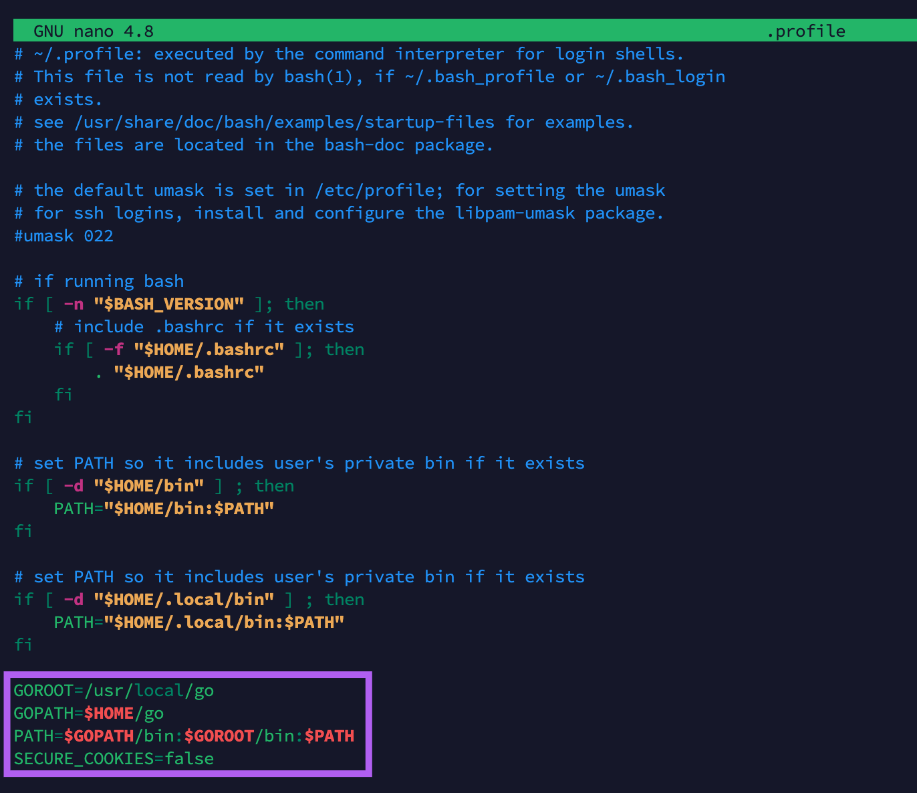Select the PATH="$HOME/.local/bin:$PATH" assignment
The width and height of the screenshot is (917, 793).
click(199, 622)
